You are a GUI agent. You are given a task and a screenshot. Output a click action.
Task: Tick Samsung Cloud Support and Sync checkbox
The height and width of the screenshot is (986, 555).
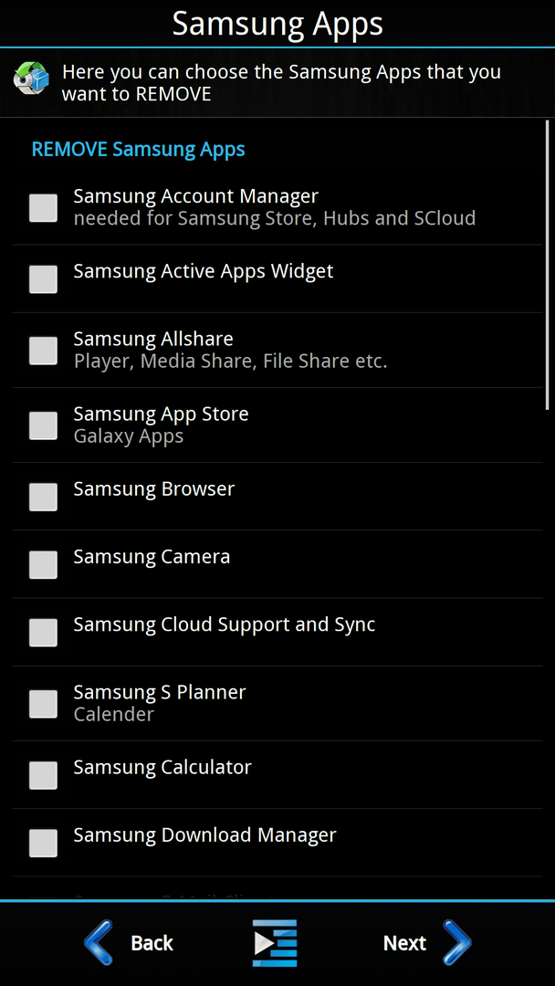tap(44, 633)
